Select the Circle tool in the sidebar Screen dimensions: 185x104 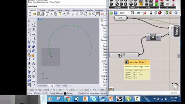click(x=29, y=29)
